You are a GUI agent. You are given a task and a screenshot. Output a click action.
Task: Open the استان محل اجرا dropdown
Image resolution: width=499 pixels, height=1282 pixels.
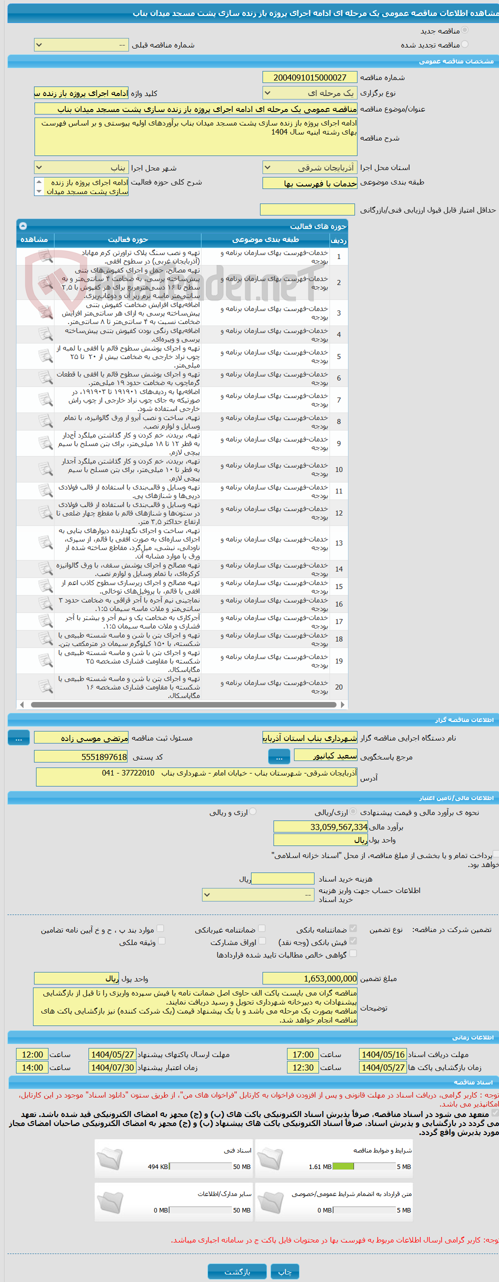309,167
